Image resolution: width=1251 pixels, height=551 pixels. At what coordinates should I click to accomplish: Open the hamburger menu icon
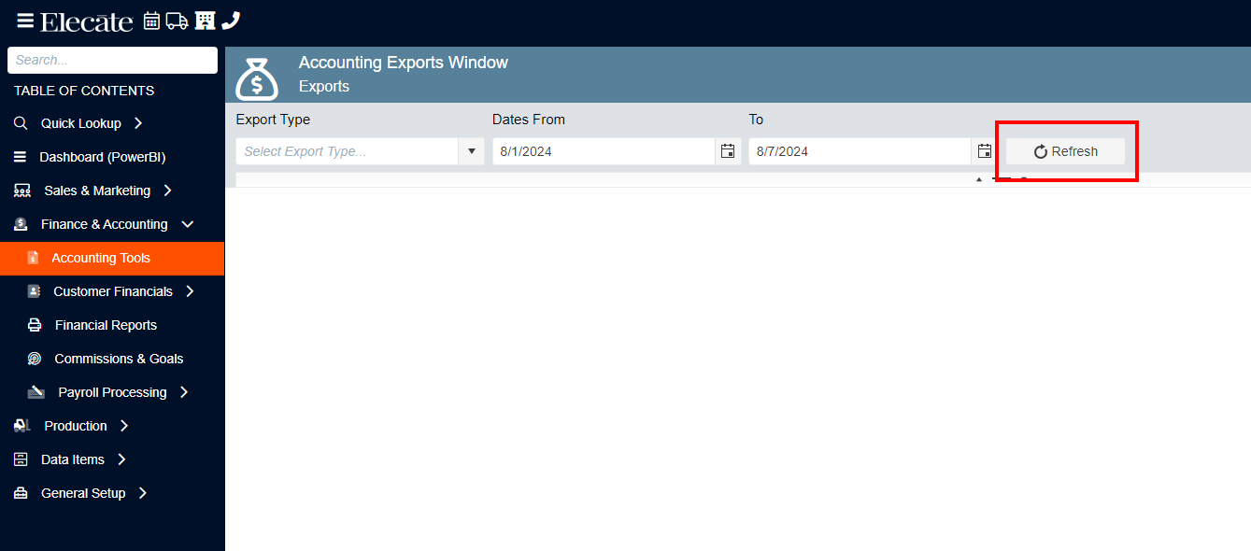tap(25, 21)
